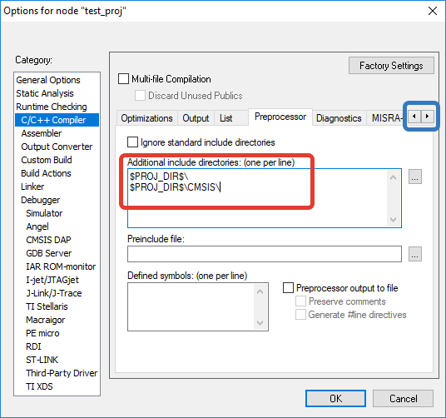Switch to the Optimizations tab

coord(146,118)
